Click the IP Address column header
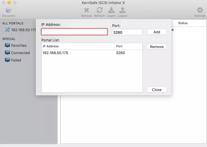The height and width of the screenshot is (147, 207). 78,46
